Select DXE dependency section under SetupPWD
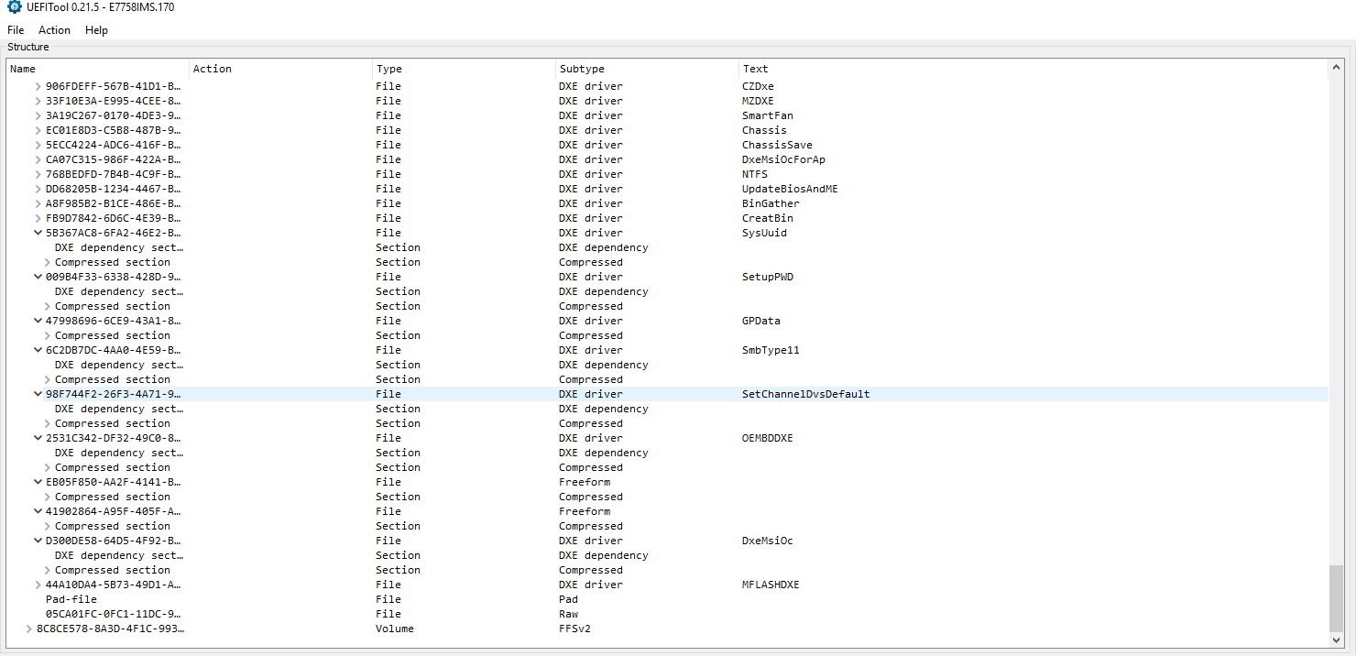1356x656 pixels. click(x=668, y=291)
